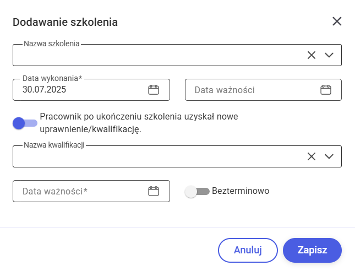
Task: Click the Bezterminowo label text
Action: coord(240,191)
